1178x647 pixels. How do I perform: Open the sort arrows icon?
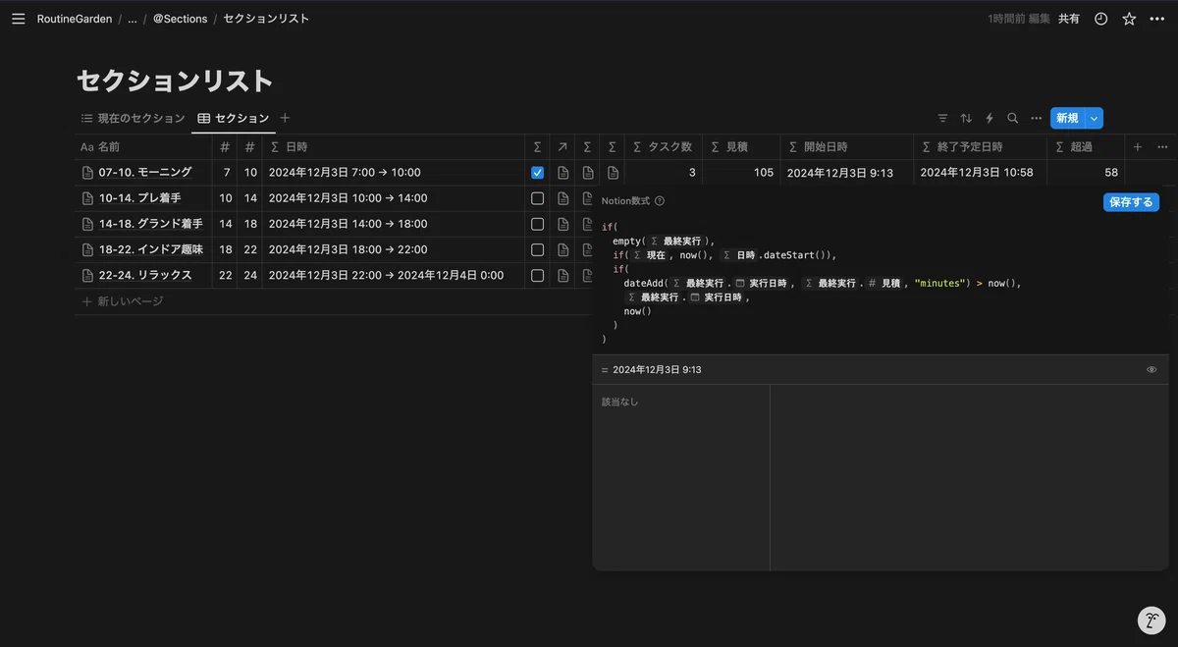coord(966,118)
